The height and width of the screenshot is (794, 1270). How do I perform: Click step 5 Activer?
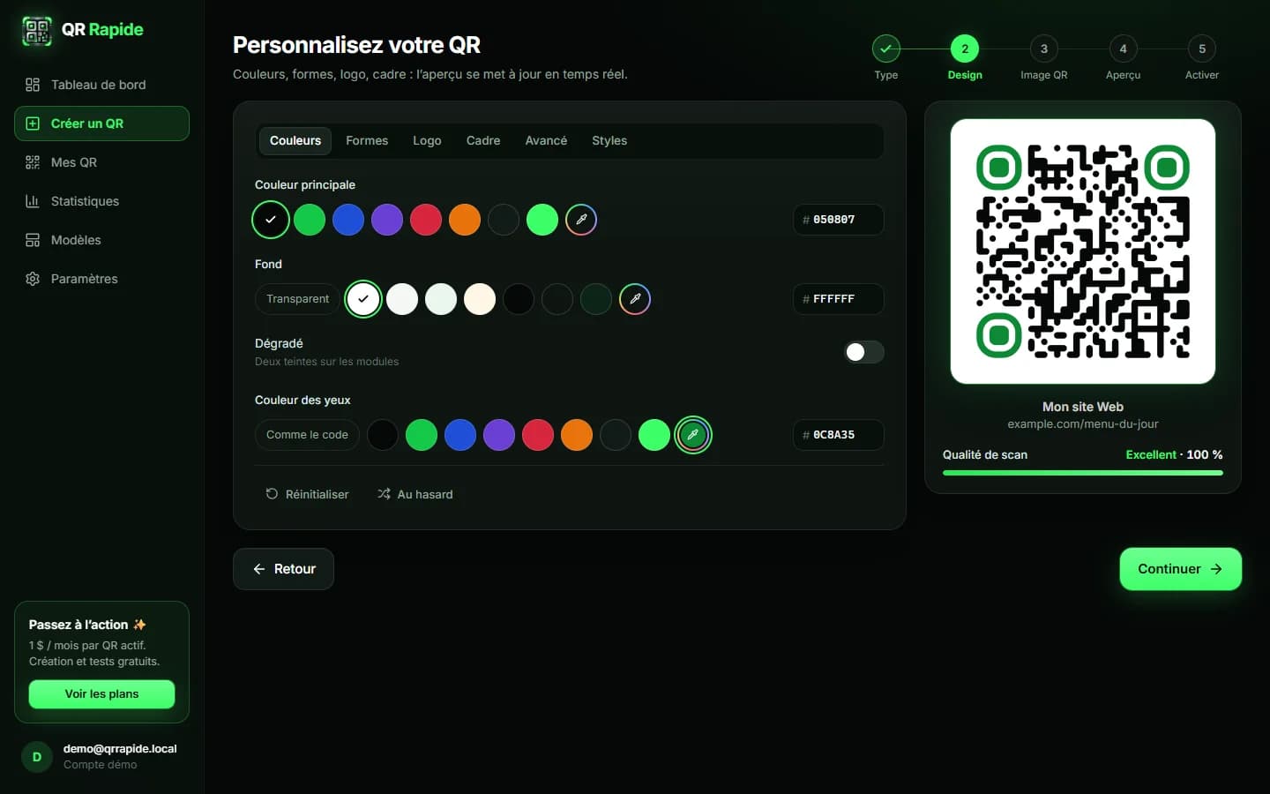(1202, 58)
